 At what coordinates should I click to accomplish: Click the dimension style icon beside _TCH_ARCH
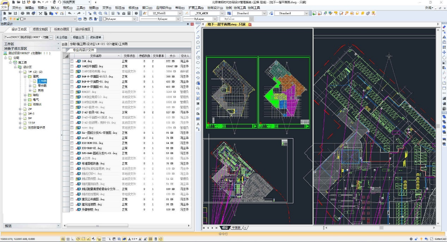187,13
